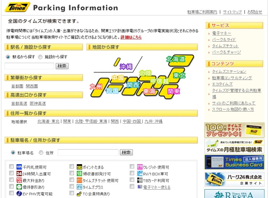Select 東海 region on the map

tap(149, 91)
